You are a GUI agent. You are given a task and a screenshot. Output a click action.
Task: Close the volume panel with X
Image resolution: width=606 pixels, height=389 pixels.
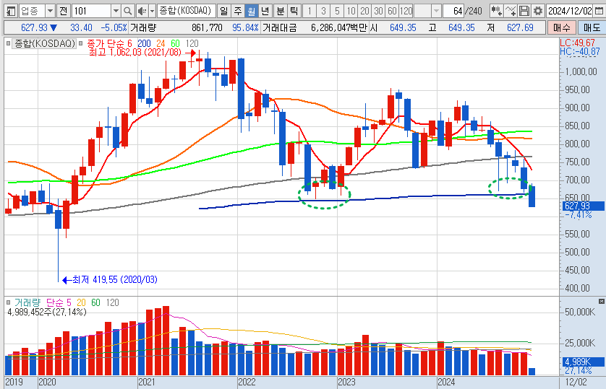click(602, 301)
